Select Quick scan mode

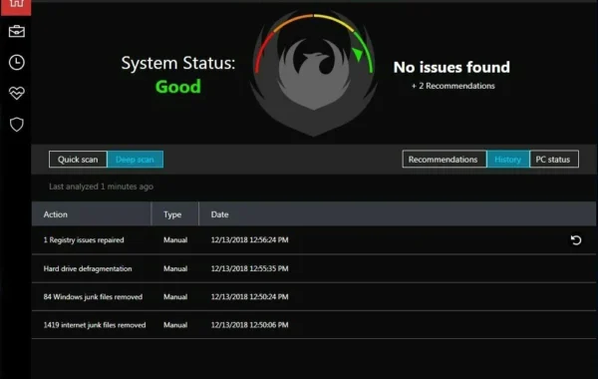tap(78, 160)
